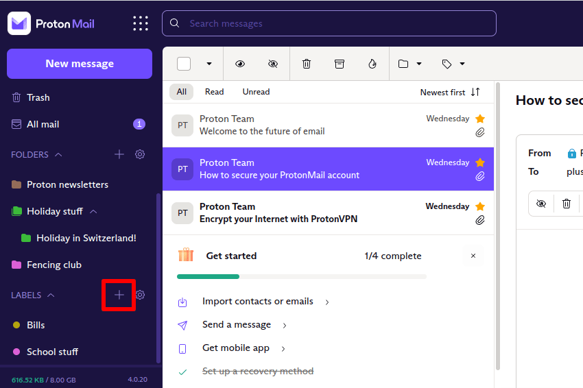Open selection options dropdown arrow
Viewport: 583px width, 388px height.
click(209, 64)
